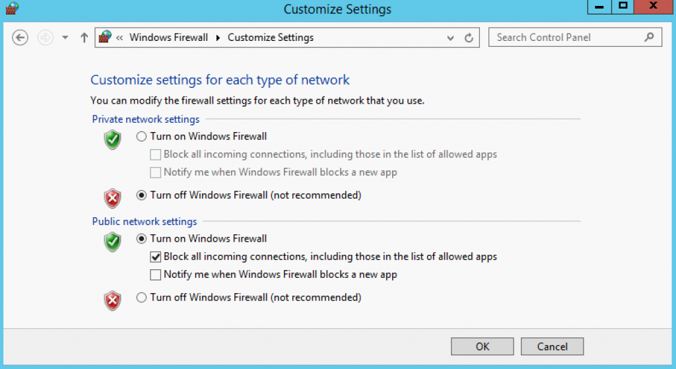Image resolution: width=676 pixels, height=369 pixels.
Task: Refresh the Customize Settings page
Action: 469,38
